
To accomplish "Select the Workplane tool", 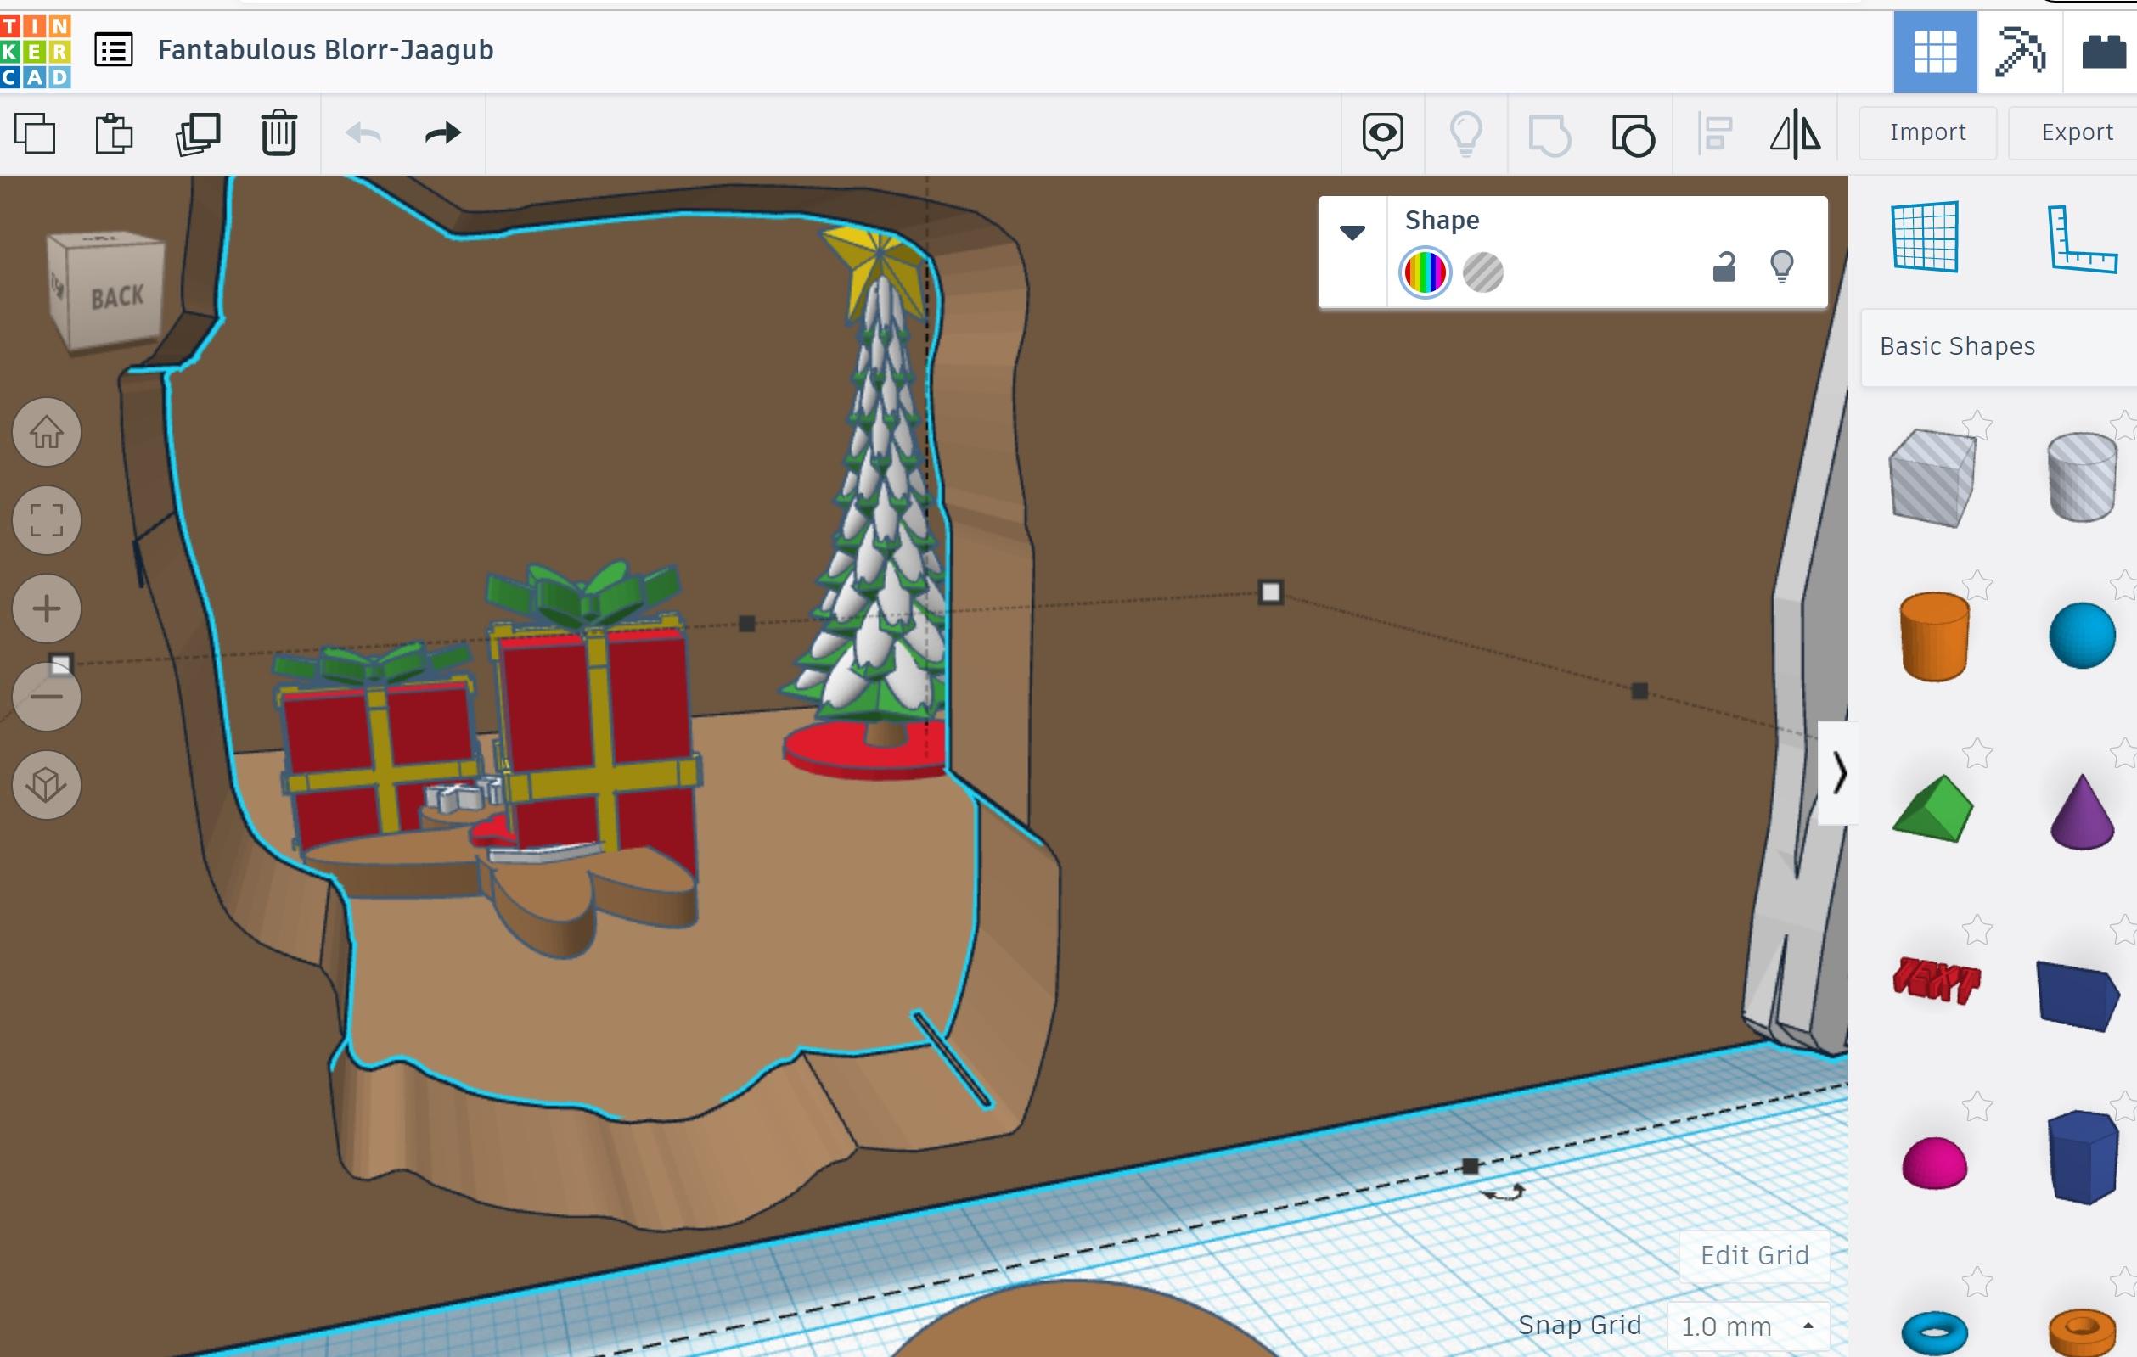I will click(1924, 237).
